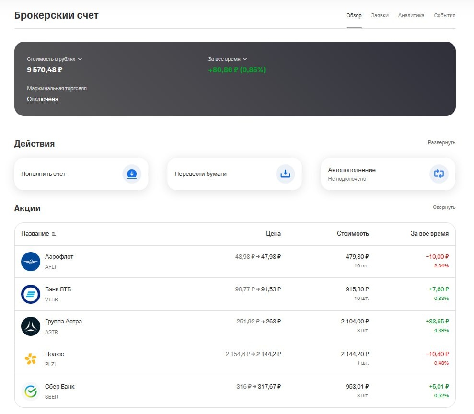Open the Заявки tab

[x=380, y=15]
